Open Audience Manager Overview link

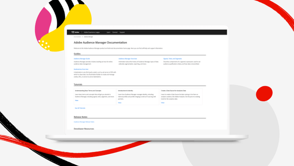[128, 58]
